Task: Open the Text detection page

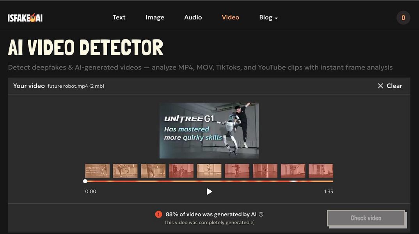Action: pos(119,17)
